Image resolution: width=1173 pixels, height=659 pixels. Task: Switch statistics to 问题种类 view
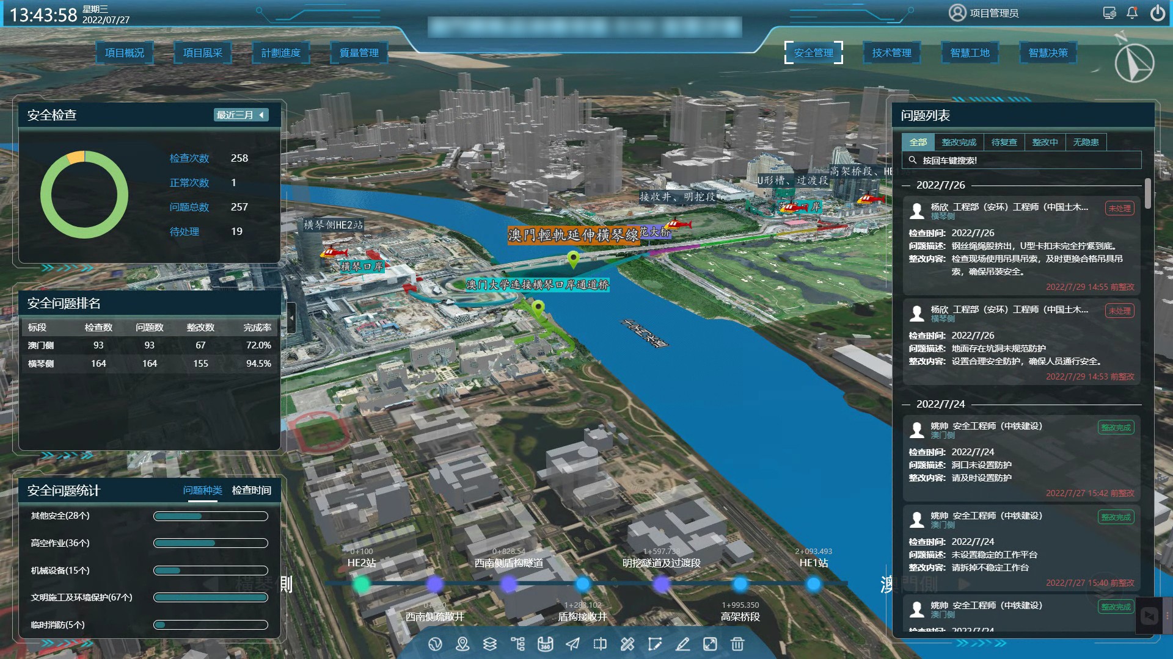click(202, 490)
